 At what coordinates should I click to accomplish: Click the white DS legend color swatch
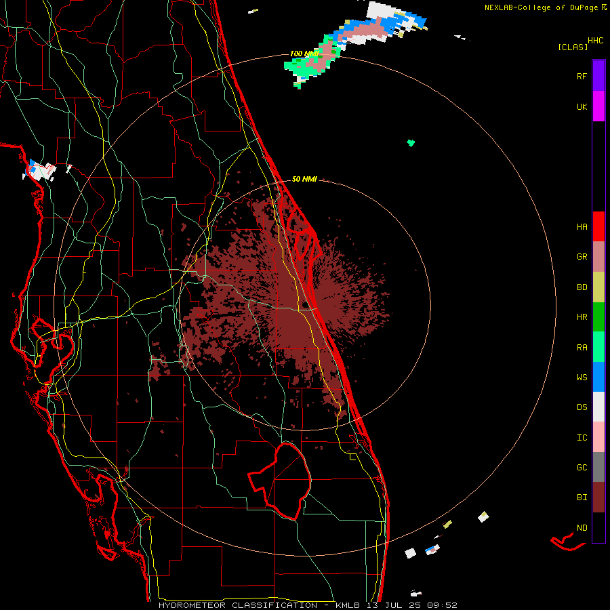598,407
